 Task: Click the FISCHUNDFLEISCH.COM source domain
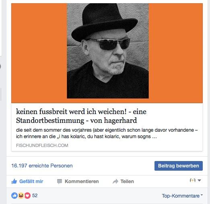42,145
